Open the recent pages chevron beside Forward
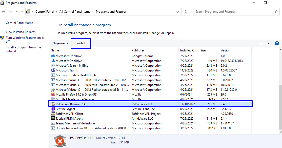Screen dimensions: 282x148 [x=17, y=11]
